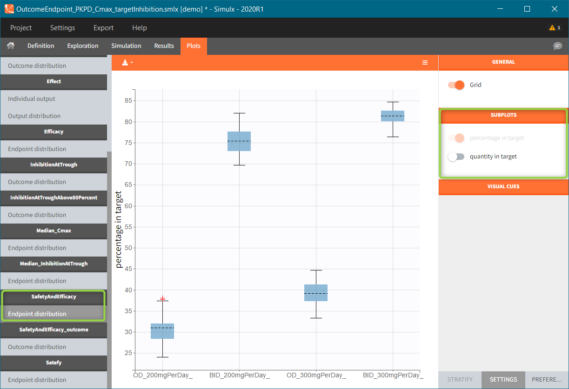
Task: Open the comments speech bubble icon
Action: [557, 46]
